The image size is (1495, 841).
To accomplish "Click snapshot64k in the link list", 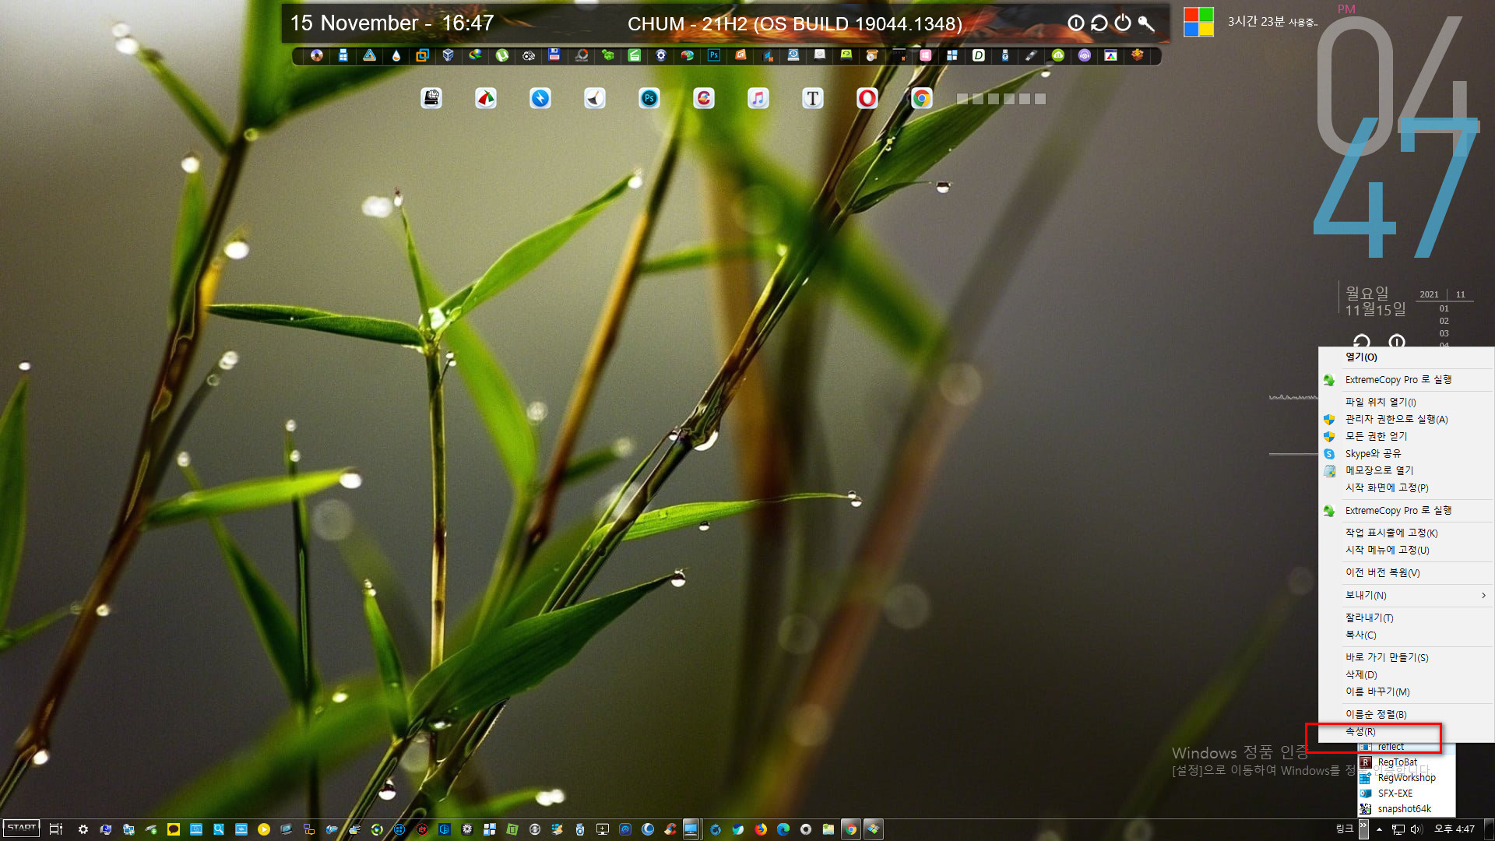I will [1406, 809].
